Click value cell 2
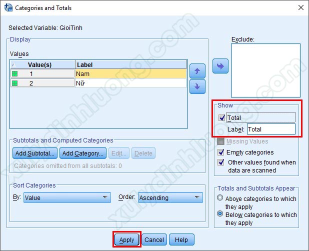 (x=42, y=83)
